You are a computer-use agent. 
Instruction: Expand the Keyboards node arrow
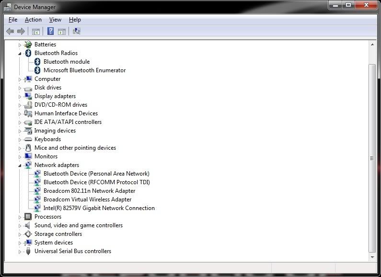click(x=20, y=140)
